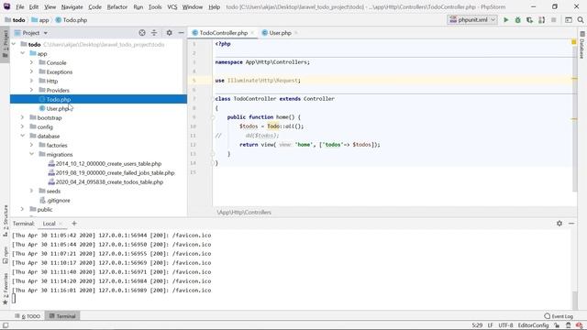Close the Local terminal tab

click(61, 224)
